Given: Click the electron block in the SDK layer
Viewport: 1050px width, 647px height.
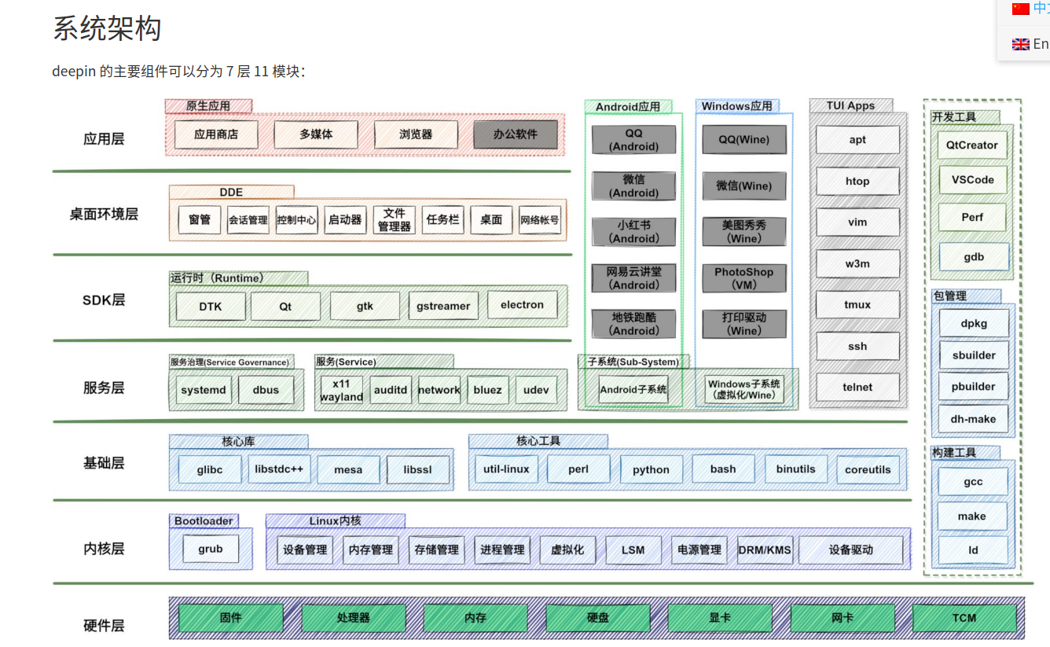Looking at the screenshot, I should point(522,304).
